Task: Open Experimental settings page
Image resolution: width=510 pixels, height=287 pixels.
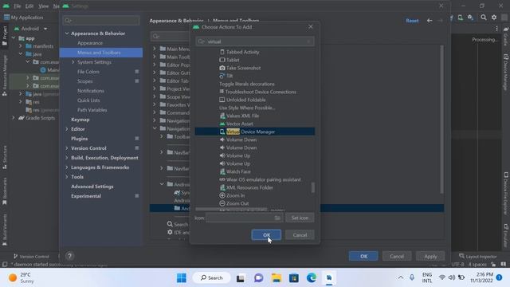Action: (x=86, y=196)
